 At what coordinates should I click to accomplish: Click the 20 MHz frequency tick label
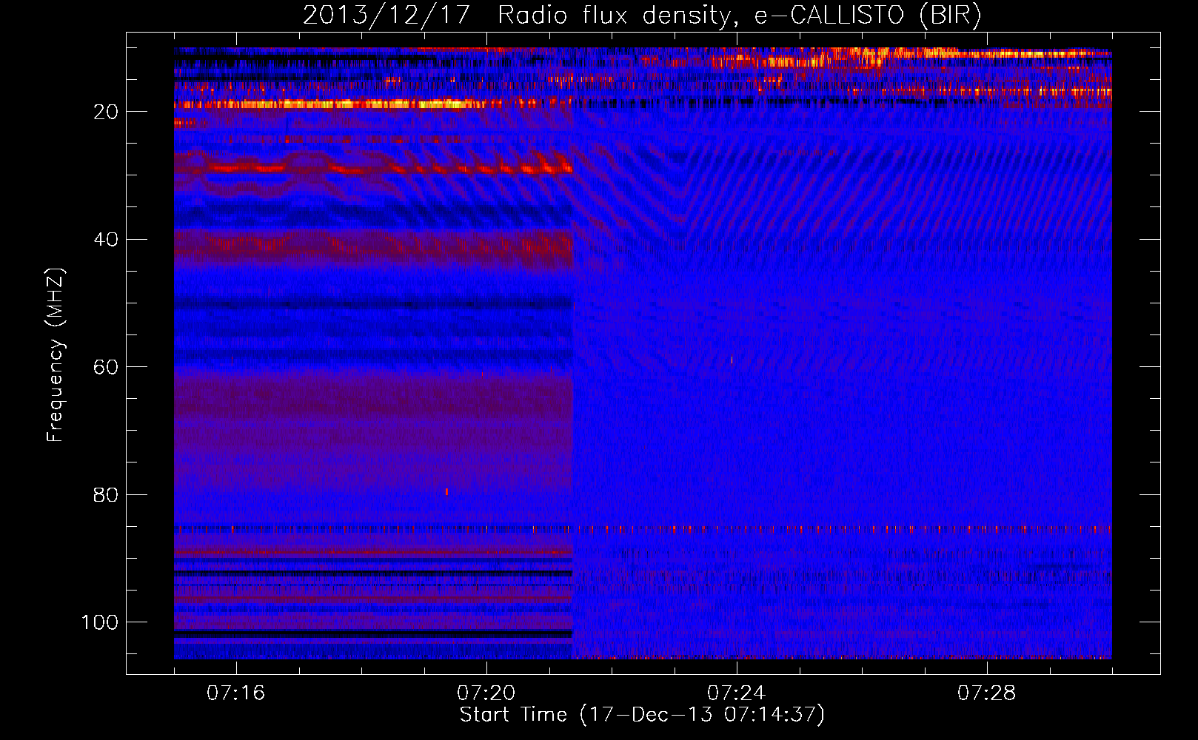click(106, 112)
